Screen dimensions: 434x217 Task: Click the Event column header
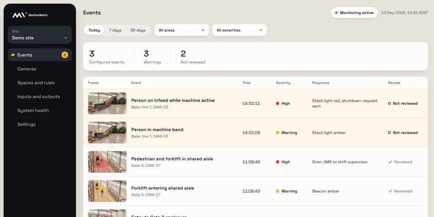(x=136, y=83)
